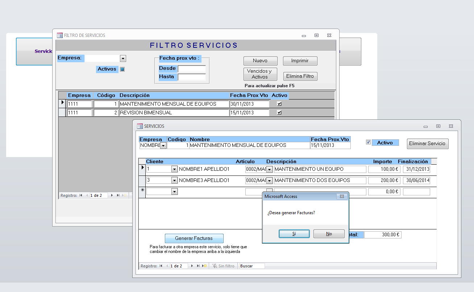
Task: Create new blank record in Servicios navigation bar
Action: pos(205,266)
